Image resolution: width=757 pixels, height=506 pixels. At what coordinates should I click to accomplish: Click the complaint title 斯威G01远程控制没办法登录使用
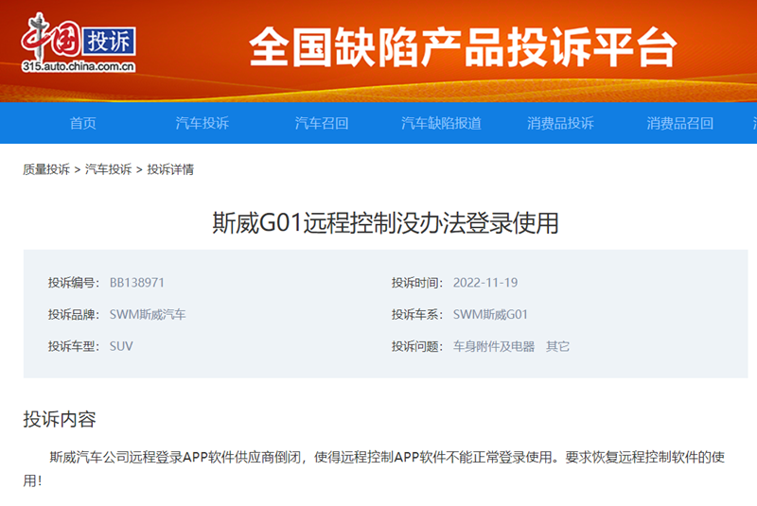pyautogui.click(x=385, y=223)
